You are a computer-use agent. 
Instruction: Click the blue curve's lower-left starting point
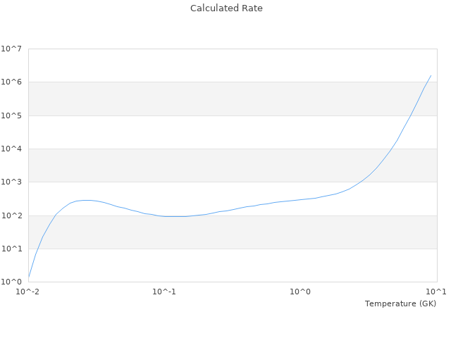(29, 277)
